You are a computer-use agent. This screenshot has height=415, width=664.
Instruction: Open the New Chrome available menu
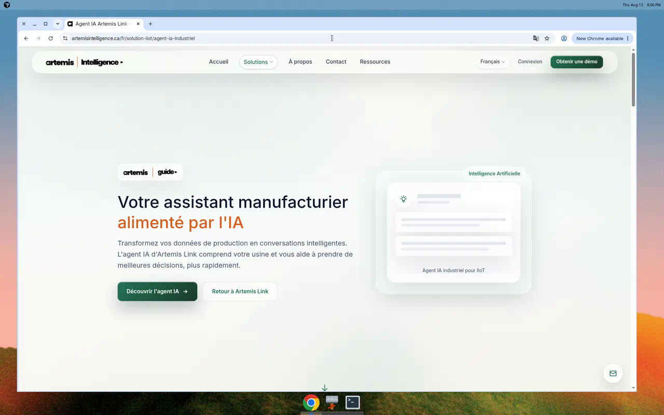[x=603, y=38]
